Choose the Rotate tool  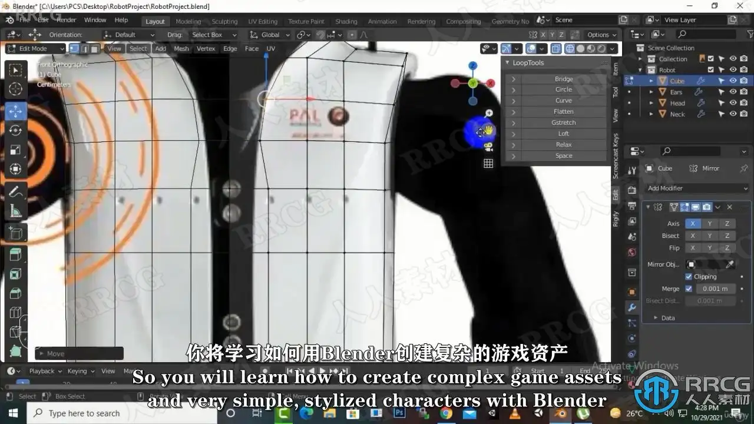coord(16,130)
